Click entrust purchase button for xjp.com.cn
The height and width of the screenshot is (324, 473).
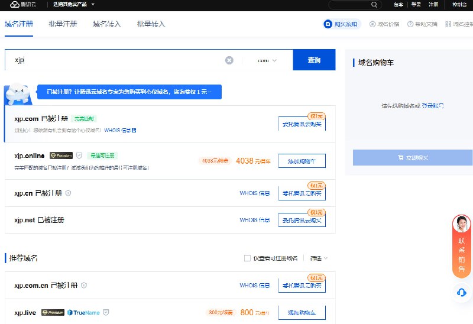pyautogui.click(x=302, y=285)
